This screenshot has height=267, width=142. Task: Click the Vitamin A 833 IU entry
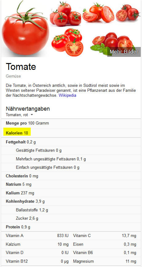37,236
